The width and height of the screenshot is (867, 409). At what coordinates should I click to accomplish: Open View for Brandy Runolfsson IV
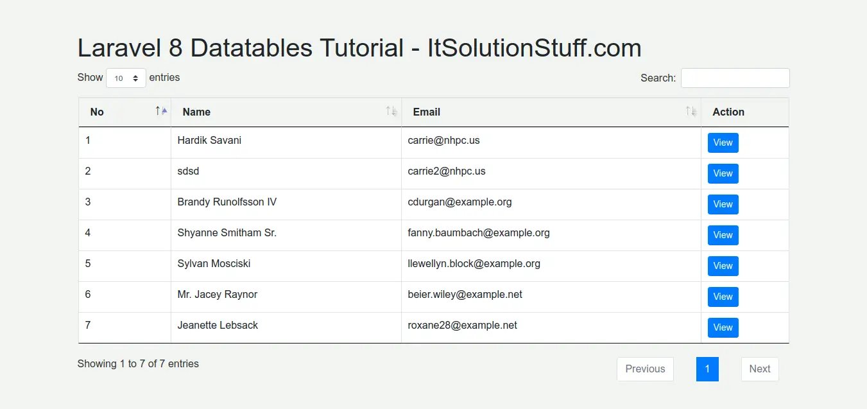(723, 204)
